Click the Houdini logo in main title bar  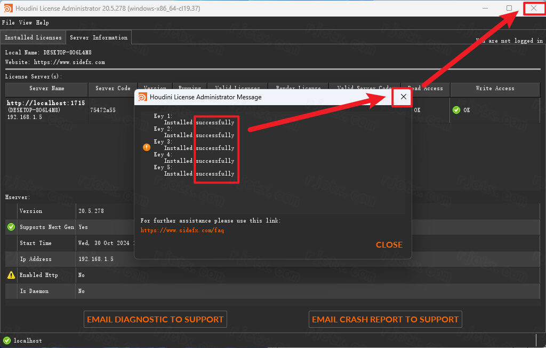click(8, 8)
